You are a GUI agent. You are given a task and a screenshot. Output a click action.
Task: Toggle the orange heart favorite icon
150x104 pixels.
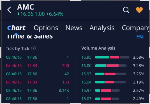click(x=139, y=10)
